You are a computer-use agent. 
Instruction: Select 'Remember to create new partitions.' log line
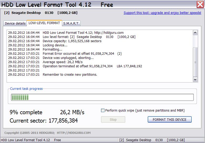click(52, 74)
